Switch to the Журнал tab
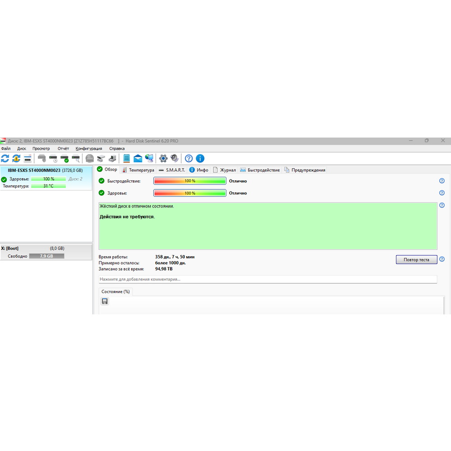 tap(224, 170)
